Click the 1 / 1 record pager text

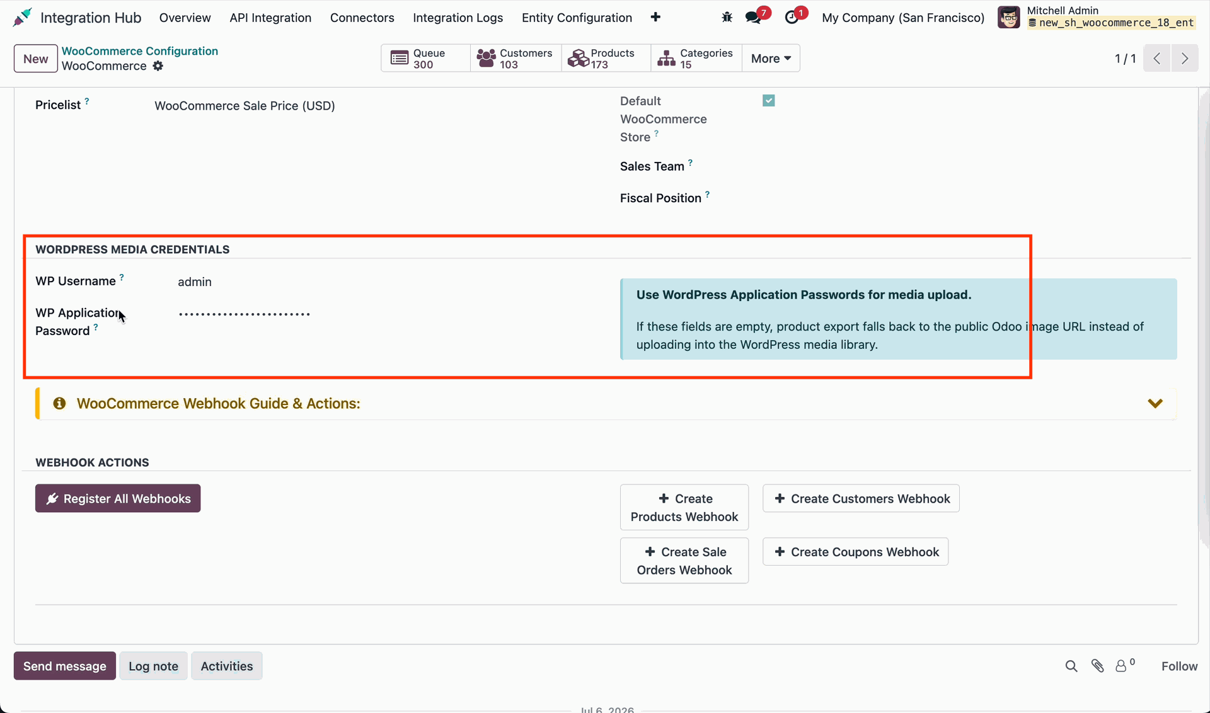(1125, 59)
